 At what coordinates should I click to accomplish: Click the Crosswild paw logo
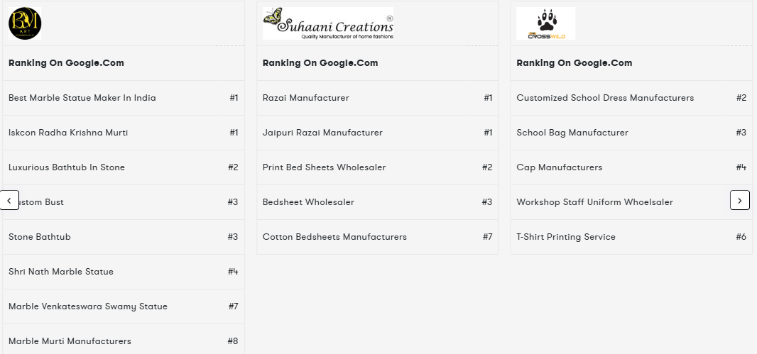tap(545, 23)
